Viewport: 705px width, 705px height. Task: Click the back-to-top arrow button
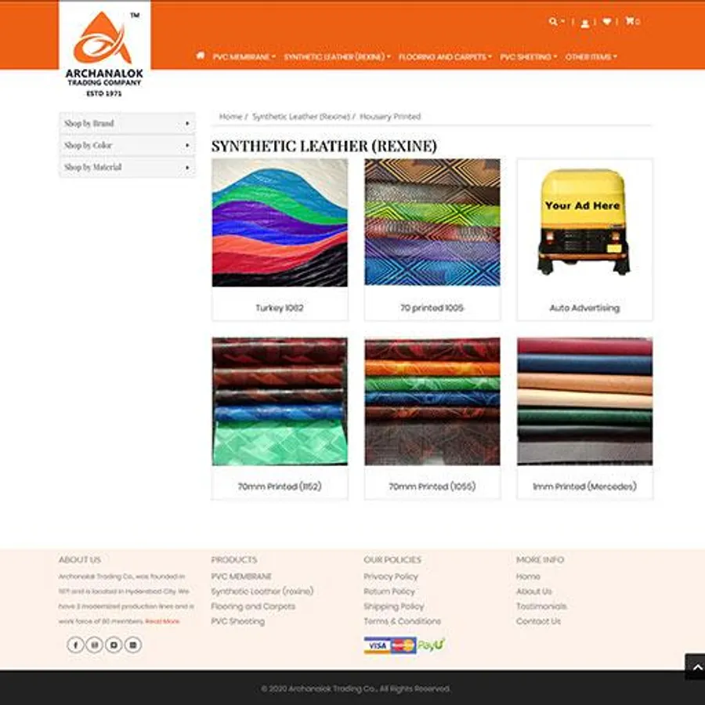(x=695, y=667)
